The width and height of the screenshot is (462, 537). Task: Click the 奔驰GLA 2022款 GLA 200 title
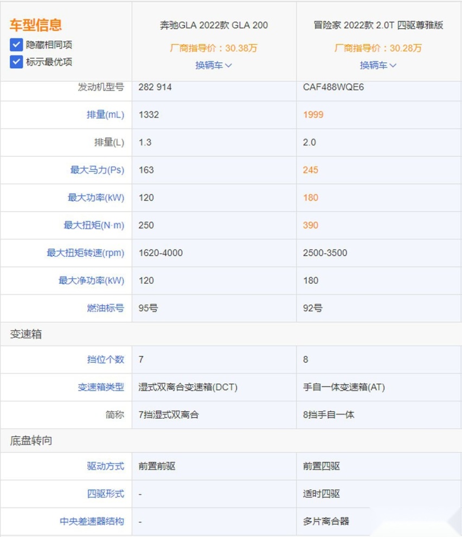pyautogui.click(x=214, y=25)
